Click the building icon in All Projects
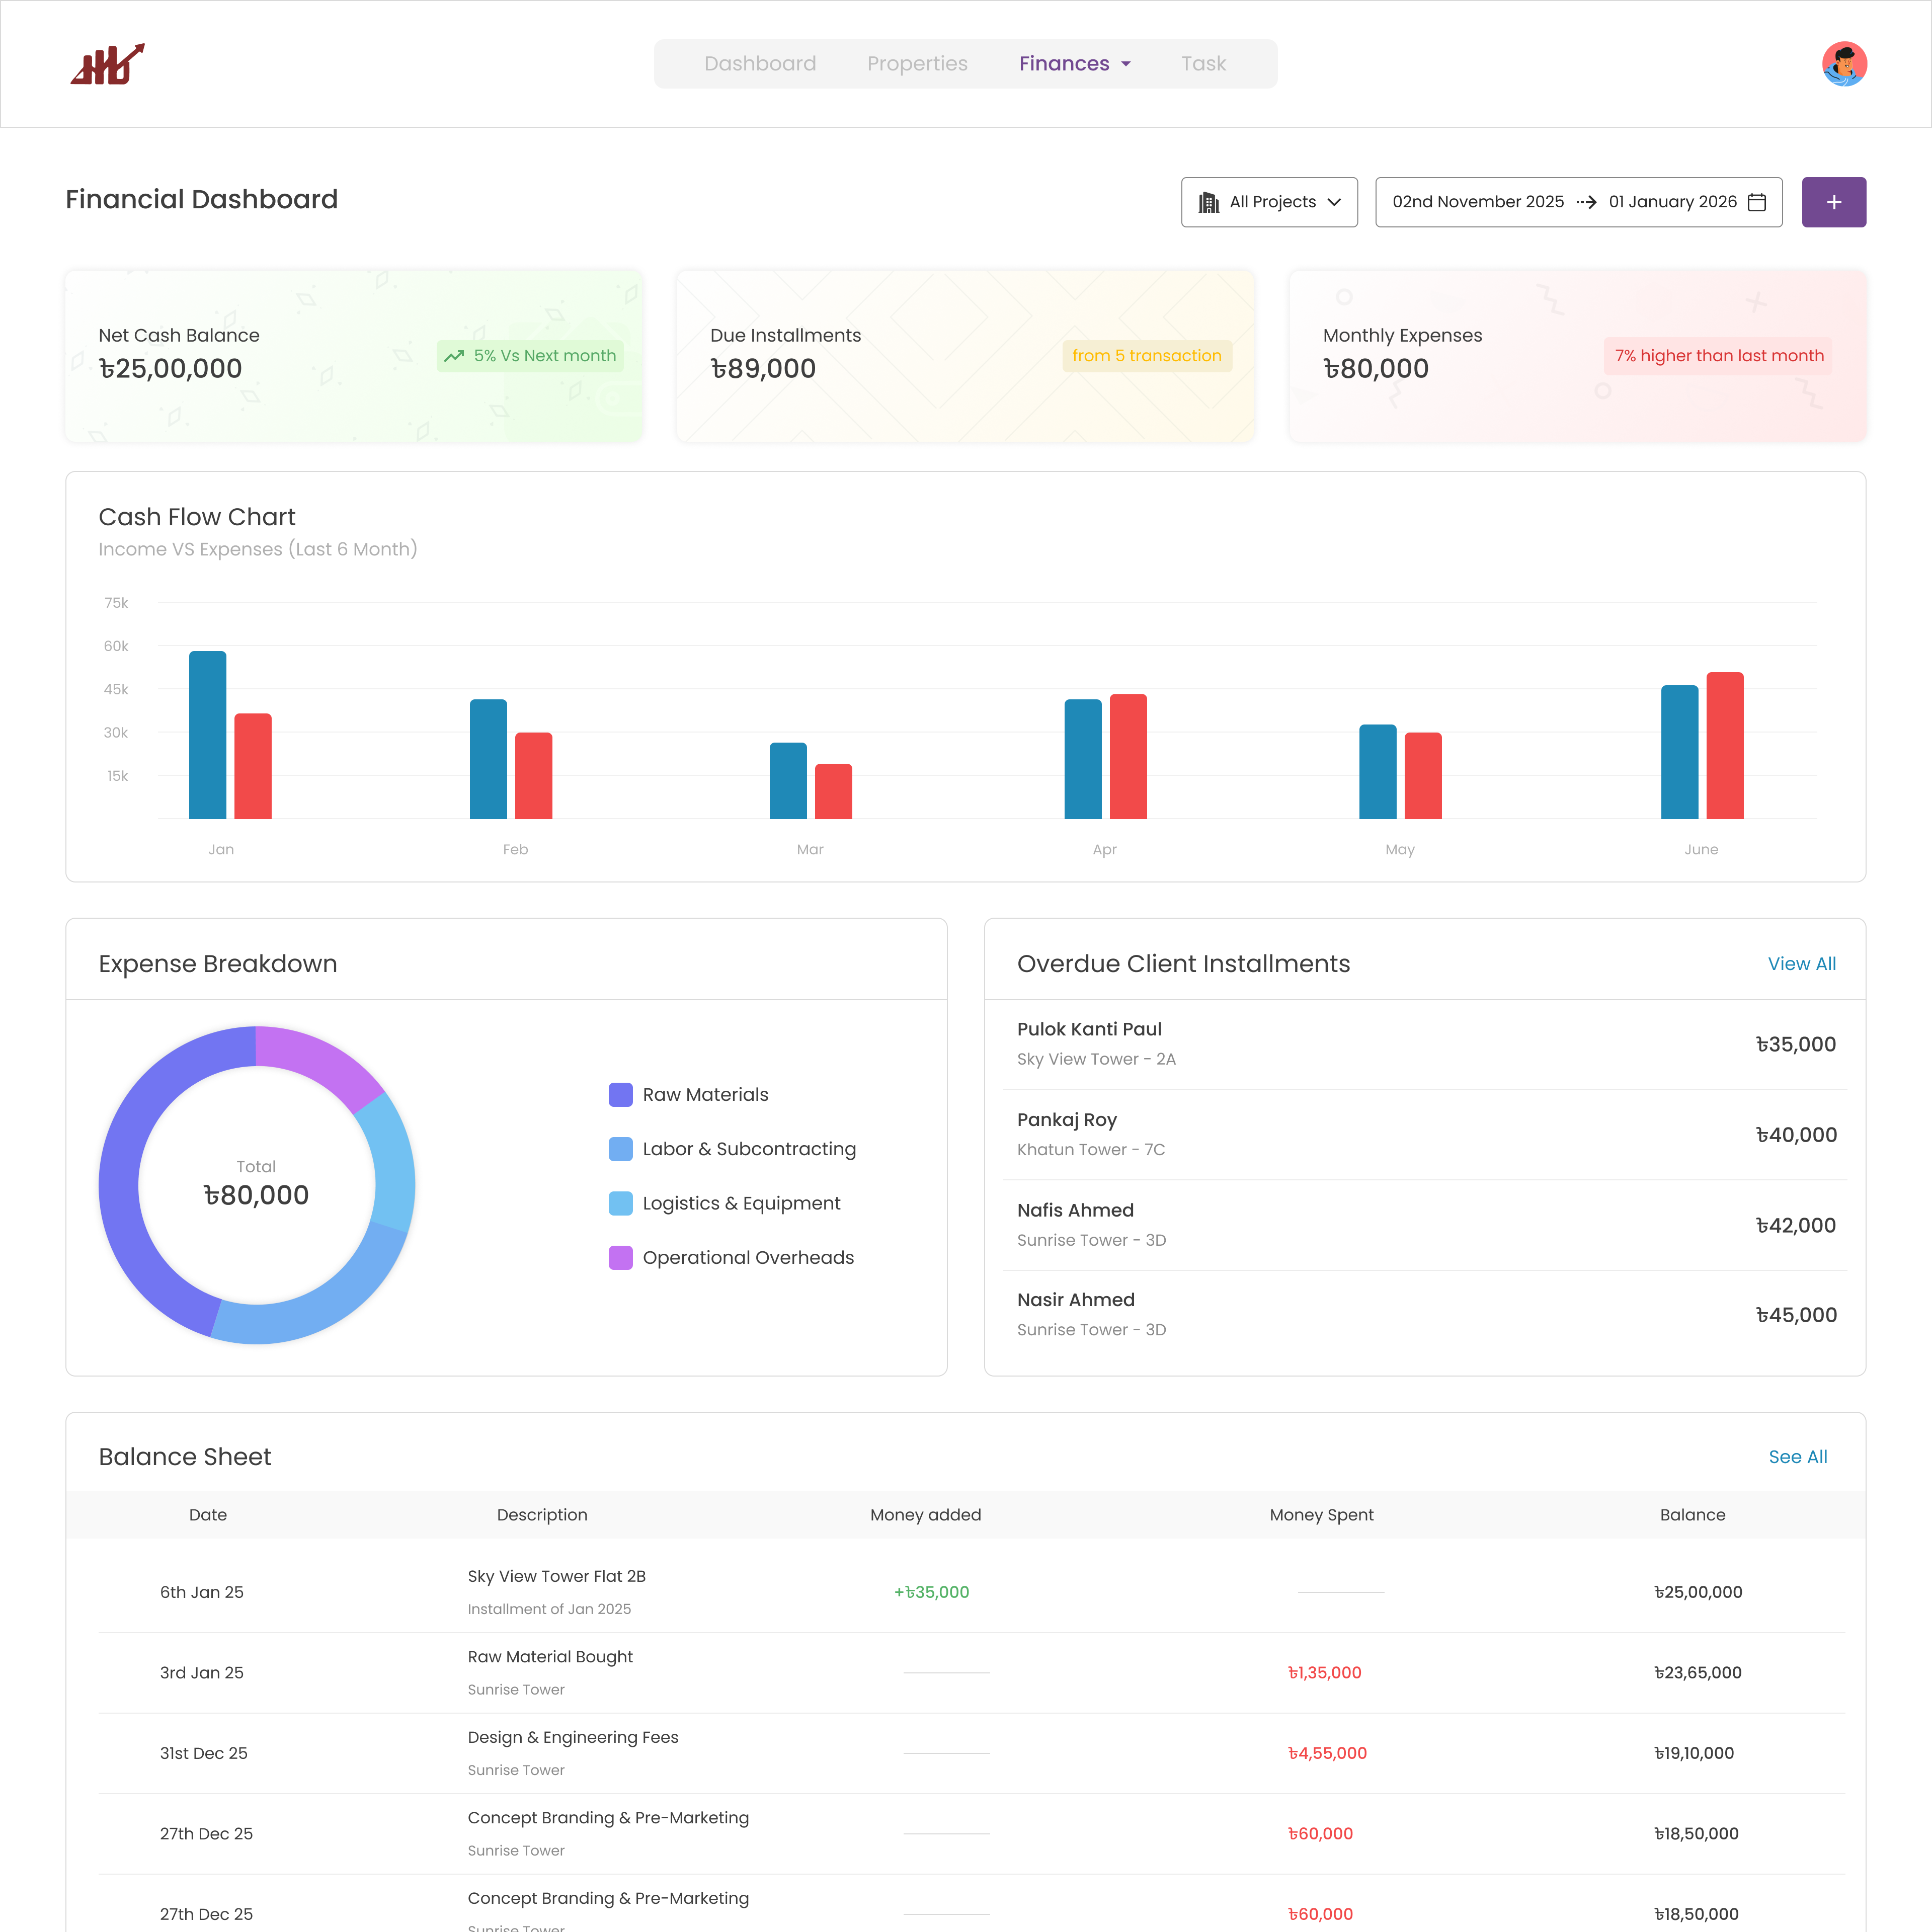The width and height of the screenshot is (1932, 1932). (x=1208, y=202)
